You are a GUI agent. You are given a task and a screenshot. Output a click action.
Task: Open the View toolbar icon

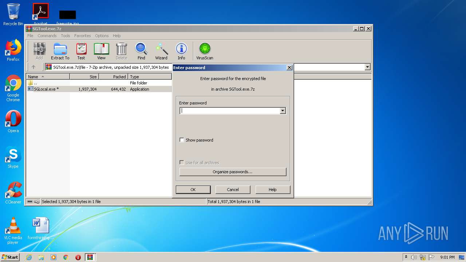(x=101, y=51)
